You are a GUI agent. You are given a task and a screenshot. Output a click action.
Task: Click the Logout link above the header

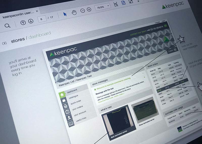coord(163,21)
